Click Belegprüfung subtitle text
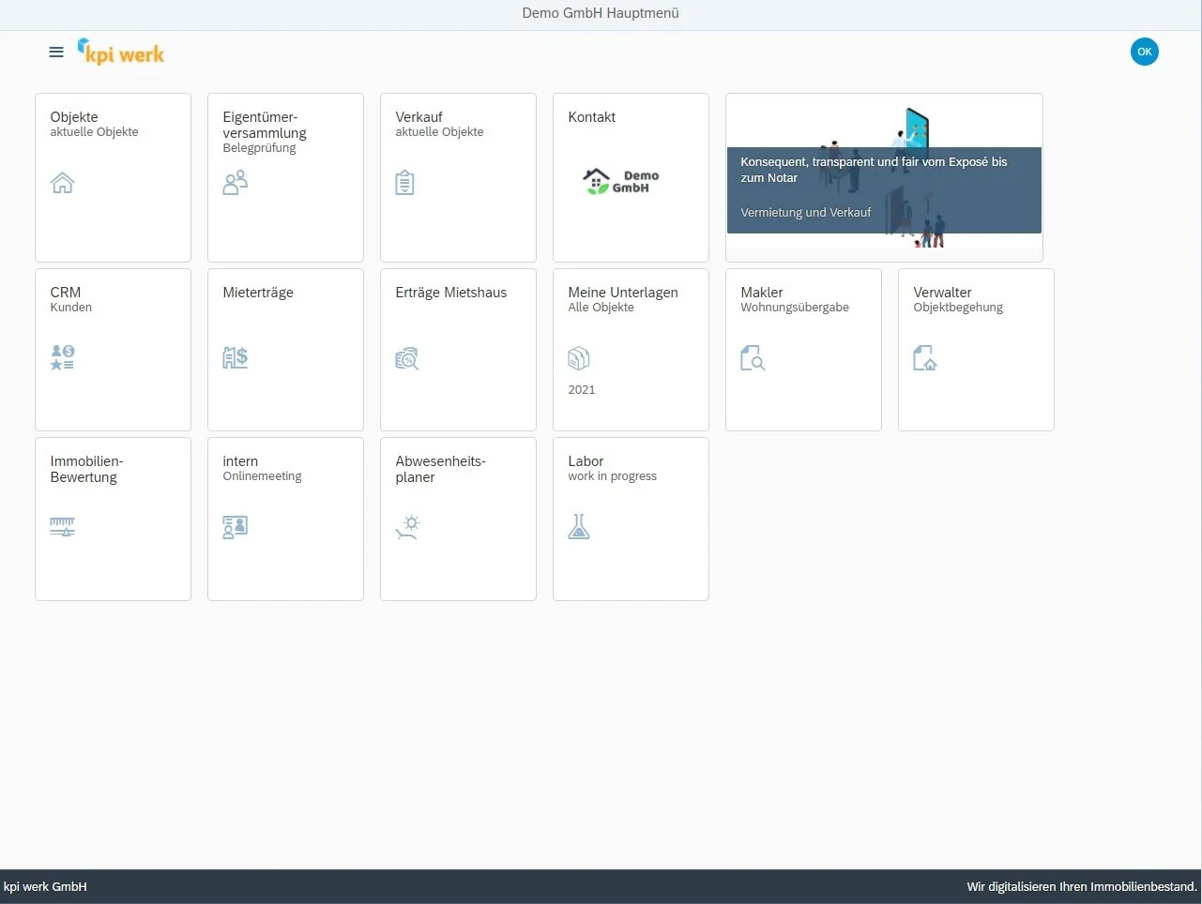Image resolution: width=1202 pixels, height=904 pixels. click(259, 148)
